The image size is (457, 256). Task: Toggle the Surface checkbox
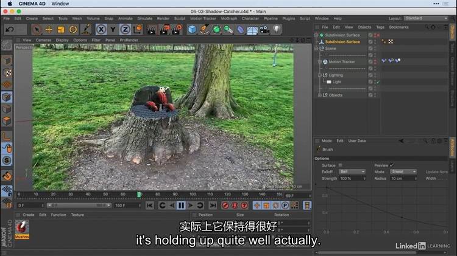pyautogui.click(x=341, y=165)
